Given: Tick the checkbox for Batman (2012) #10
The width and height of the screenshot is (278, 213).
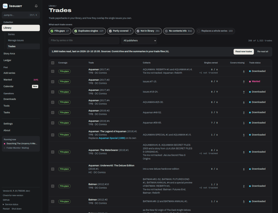Looking at the screenshot, I should (x=53, y=186).
